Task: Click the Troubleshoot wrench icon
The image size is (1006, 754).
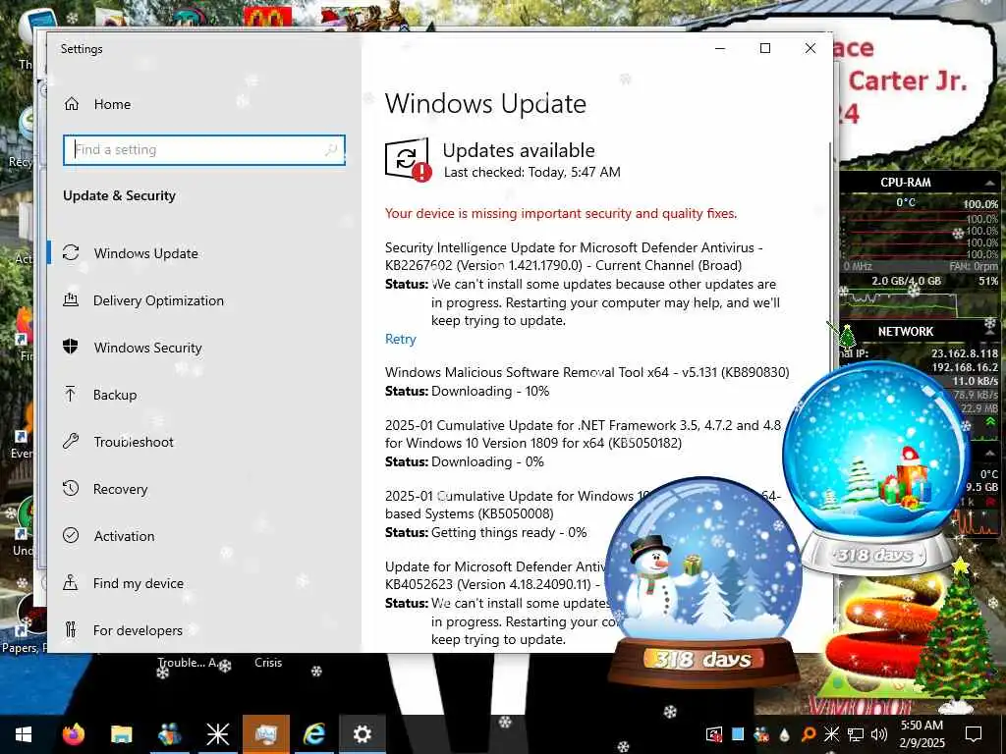Action: click(x=71, y=441)
